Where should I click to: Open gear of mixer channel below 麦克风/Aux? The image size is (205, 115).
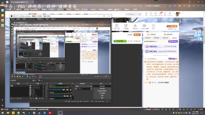coord(71,96)
